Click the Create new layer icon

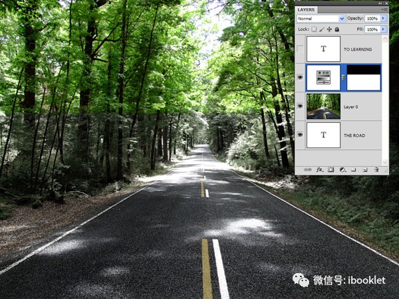tap(365, 169)
